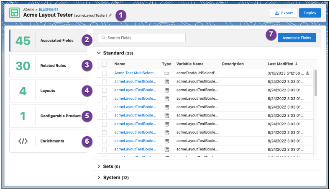Click the Associate Fields button

click(x=297, y=38)
